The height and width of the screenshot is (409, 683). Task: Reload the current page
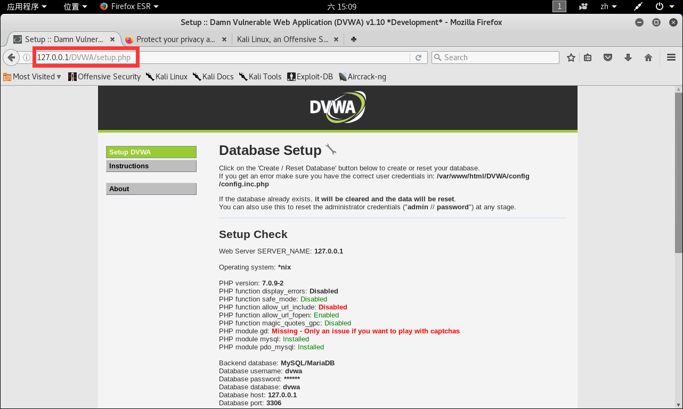pos(419,57)
